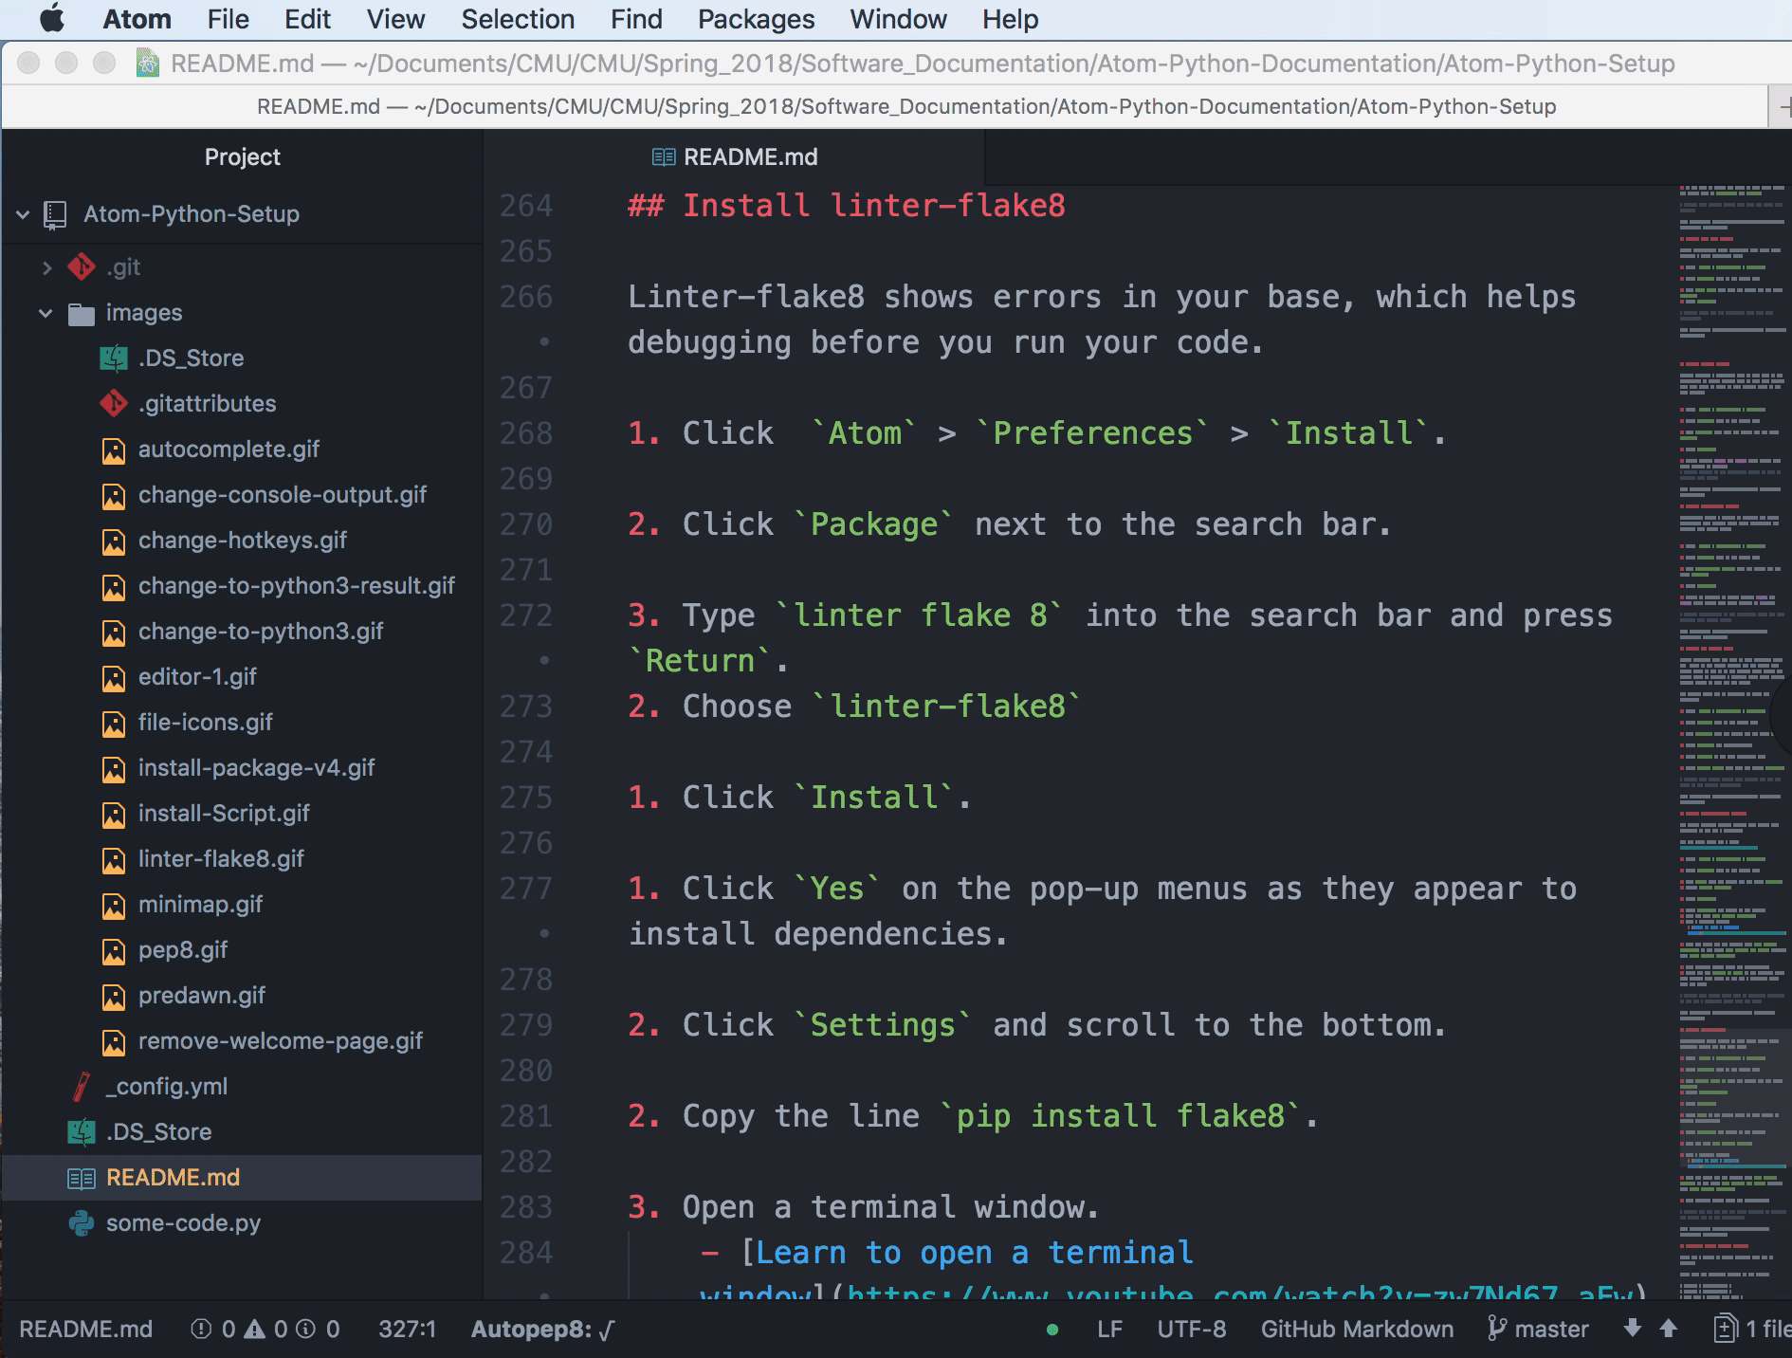Open linter error count in status bar
Screen dimensions: 1792x1358
point(212,1330)
